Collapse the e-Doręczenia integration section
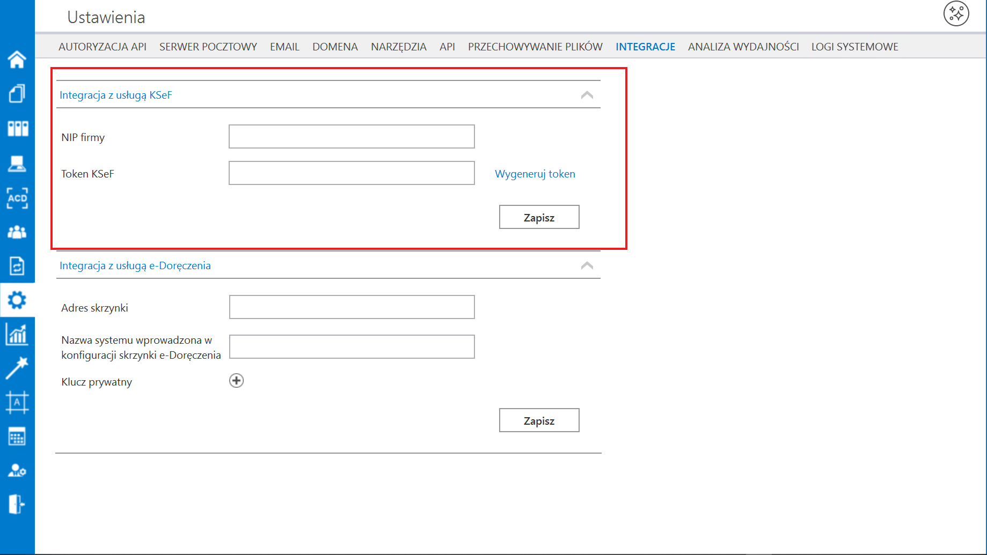 [x=587, y=265]
